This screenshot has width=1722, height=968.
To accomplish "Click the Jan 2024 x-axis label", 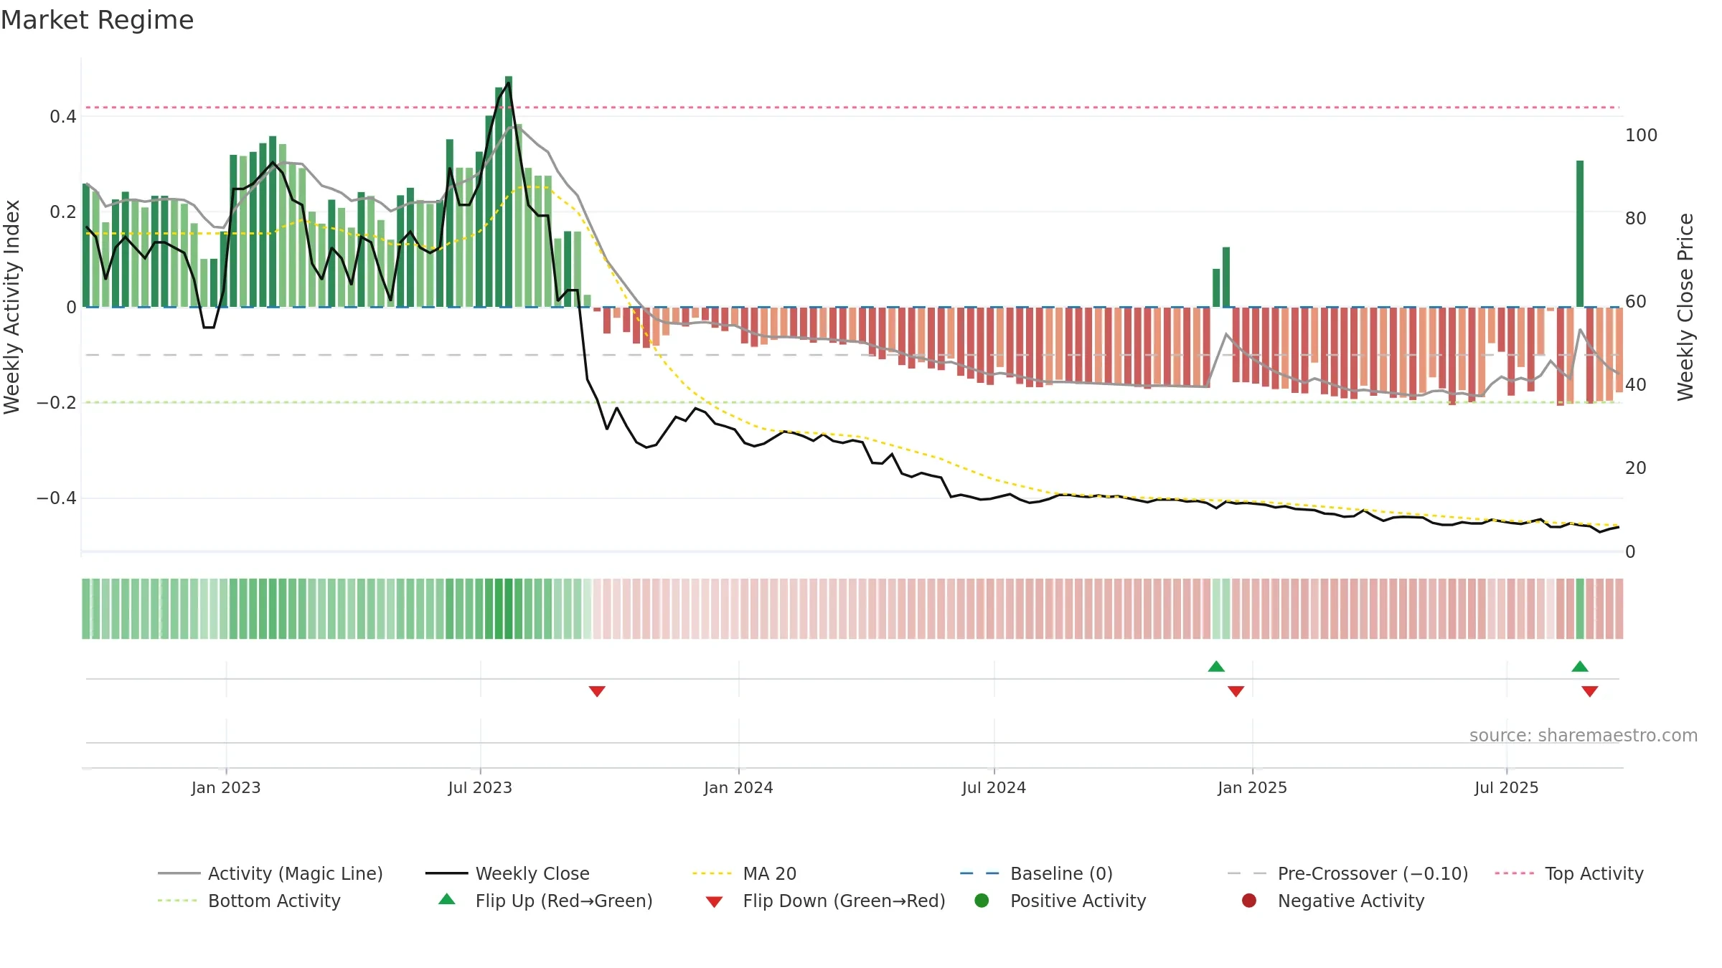I will (x=738, y=787).
